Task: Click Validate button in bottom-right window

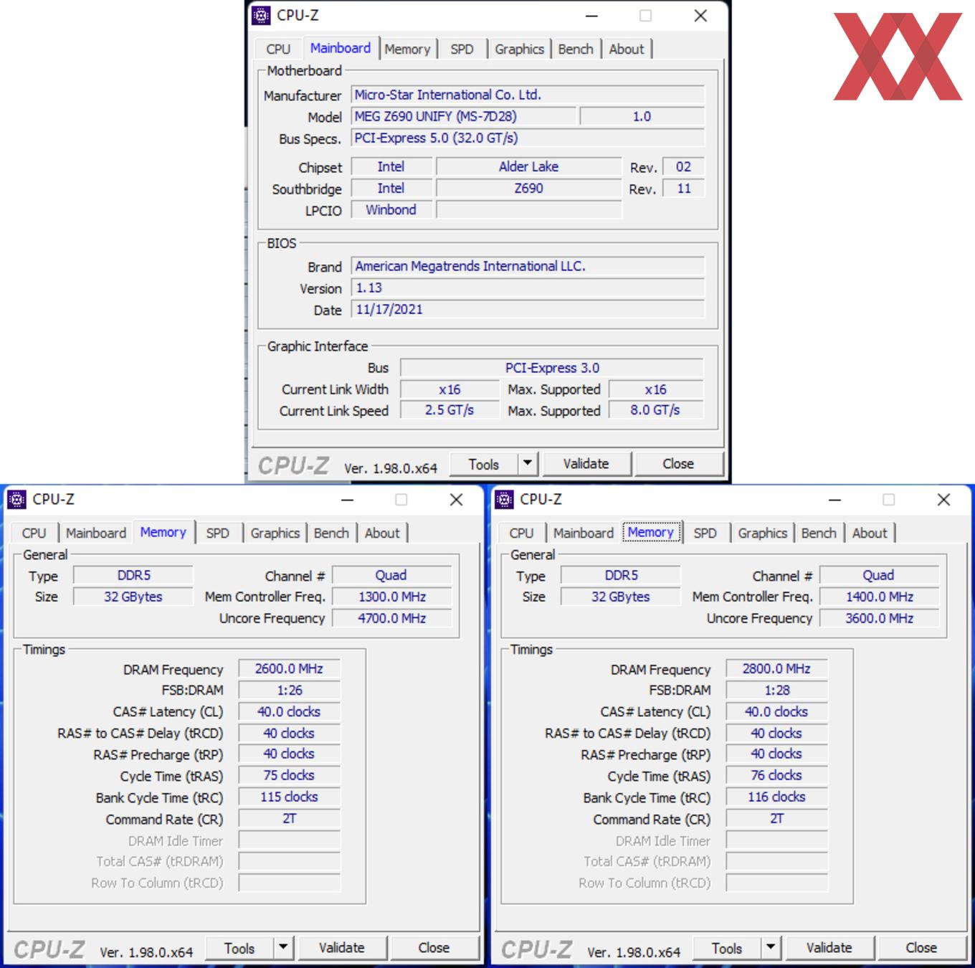Action: click(x=829, y=948)
